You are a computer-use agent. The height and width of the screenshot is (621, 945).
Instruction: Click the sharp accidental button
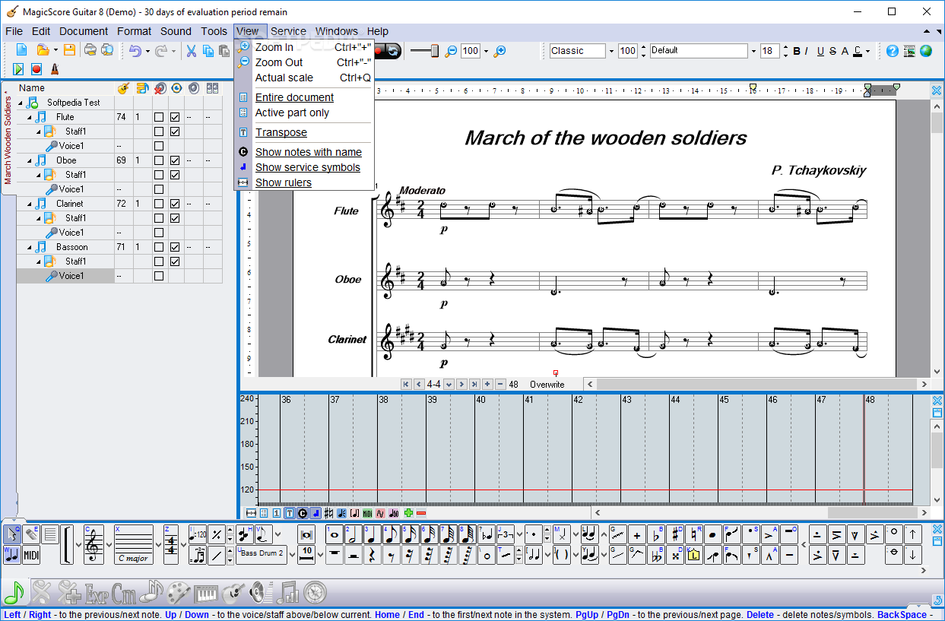[675, 534]
